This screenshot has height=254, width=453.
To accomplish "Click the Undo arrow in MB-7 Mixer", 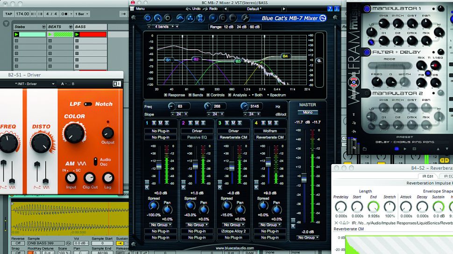I will click(188, 9).
